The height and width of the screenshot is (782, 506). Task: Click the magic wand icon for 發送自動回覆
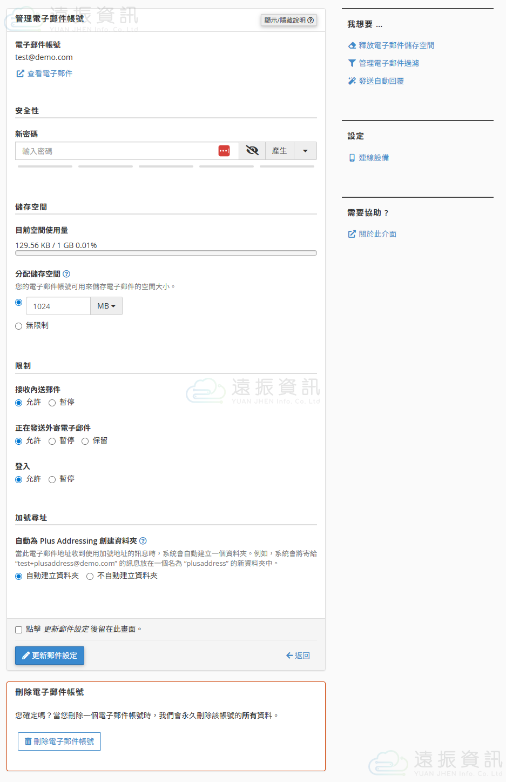(x=352, y=81)
